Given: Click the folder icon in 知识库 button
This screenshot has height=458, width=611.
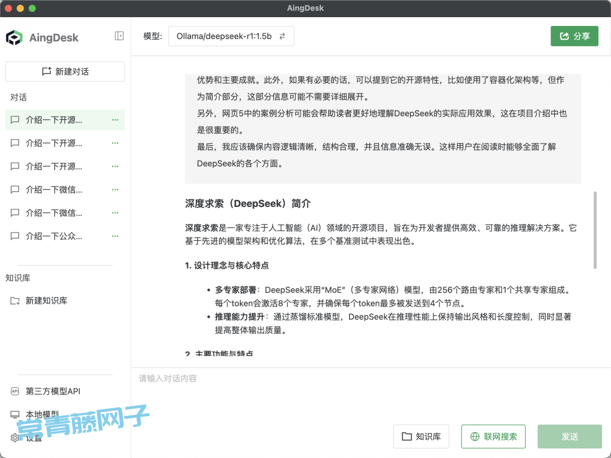Looking at the screenshot, I should 406,437.
